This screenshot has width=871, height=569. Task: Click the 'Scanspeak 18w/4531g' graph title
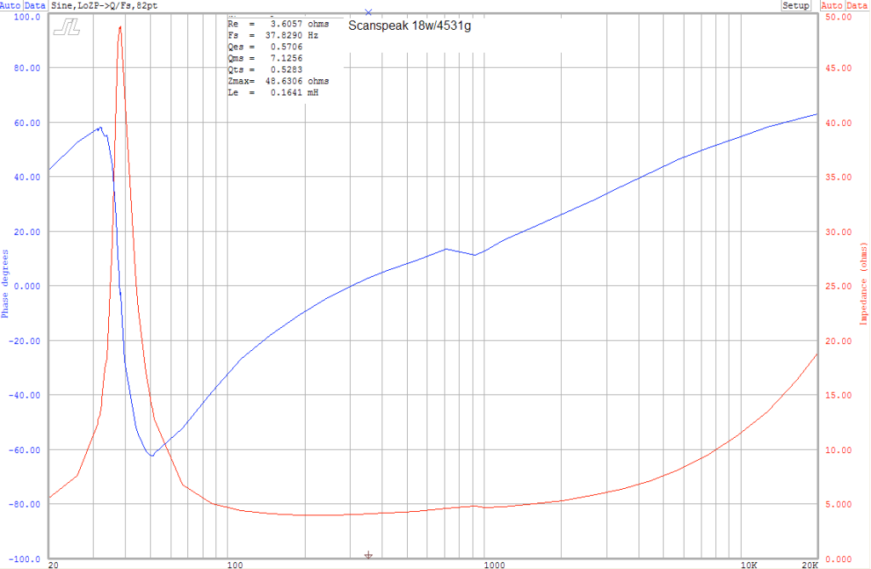click(410, 26)
